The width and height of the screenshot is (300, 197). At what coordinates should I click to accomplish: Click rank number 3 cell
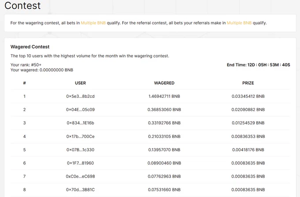tap(25, 123)
